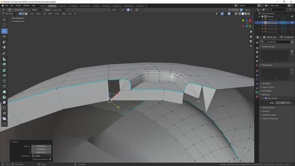Collapse the Normals panel
The image size is (295, 166).
point(266,95)
